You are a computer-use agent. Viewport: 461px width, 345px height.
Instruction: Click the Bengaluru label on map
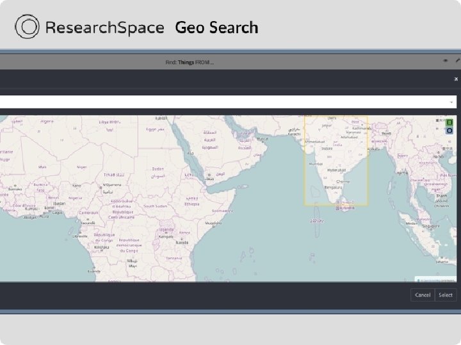tap(333, 187)
